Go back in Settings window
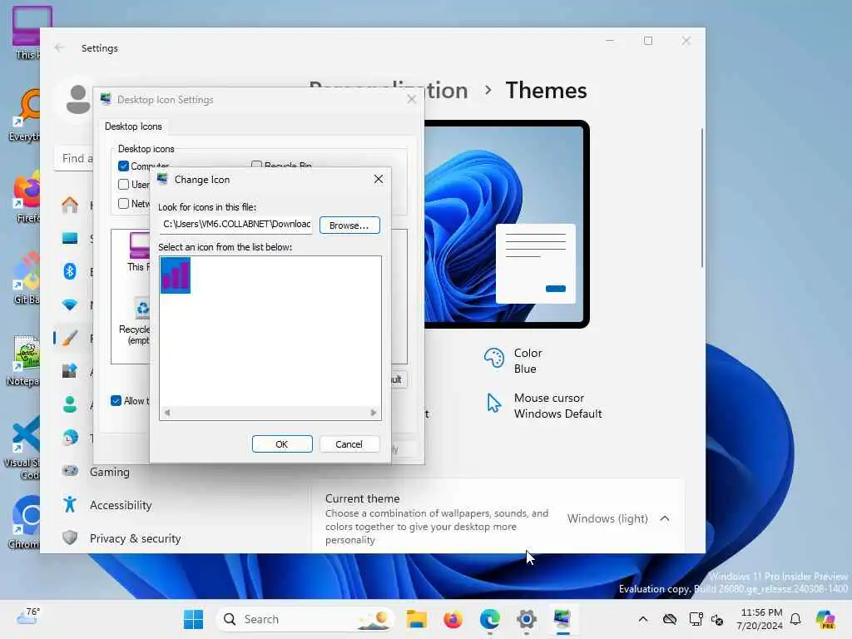Screen dimensions: 852x639 click(59, 47)
